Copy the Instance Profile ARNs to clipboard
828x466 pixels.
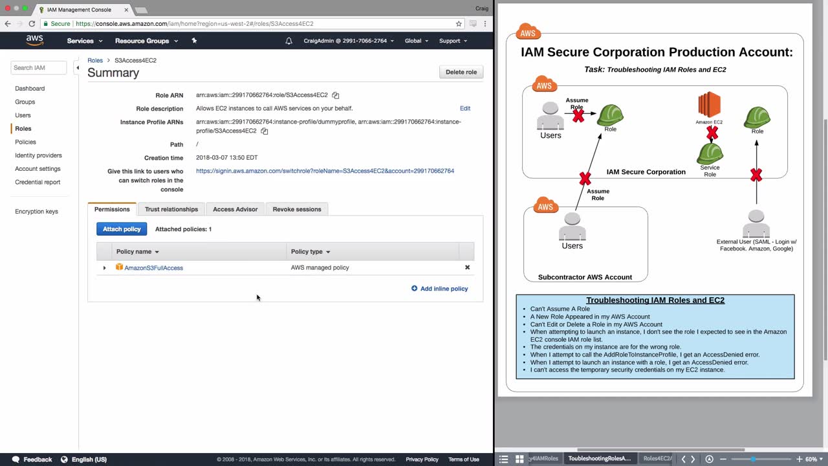tap(265, 131)
